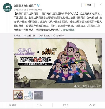The image size is (105, 109).
Task: Open the @300英雄 mention link
Action: [69, 30]
